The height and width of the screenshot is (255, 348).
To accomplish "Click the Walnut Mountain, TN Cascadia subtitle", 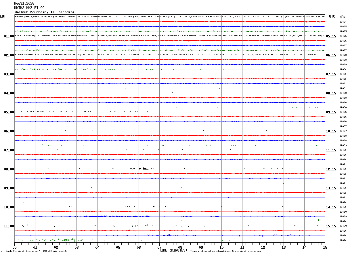I will pyautogui.click(x=44, y=12).
